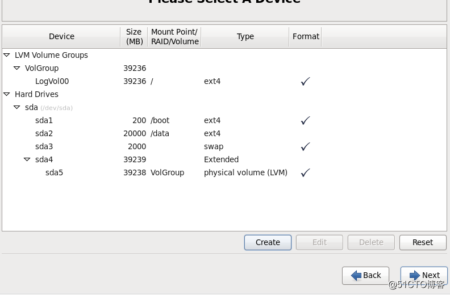Select the LogVol00 logical volume row

[224, 81]
